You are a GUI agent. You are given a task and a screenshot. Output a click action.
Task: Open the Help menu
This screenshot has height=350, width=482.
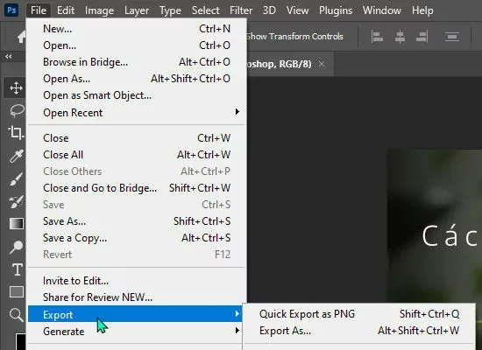tap(422, 10)
